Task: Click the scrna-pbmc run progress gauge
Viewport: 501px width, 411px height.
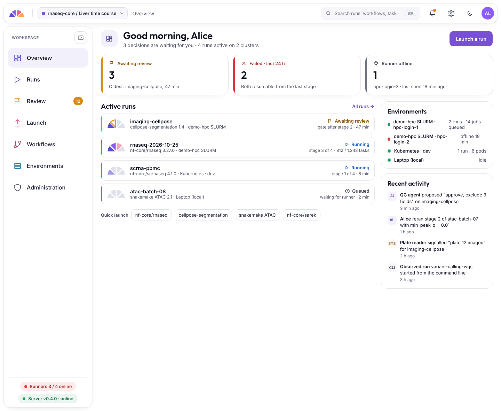Action: (x=116, y=170)
